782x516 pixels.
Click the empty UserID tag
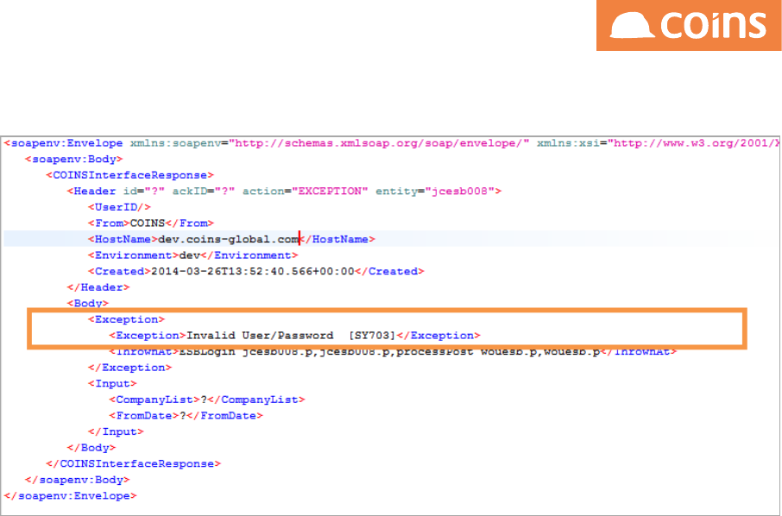tap(119, 207)
